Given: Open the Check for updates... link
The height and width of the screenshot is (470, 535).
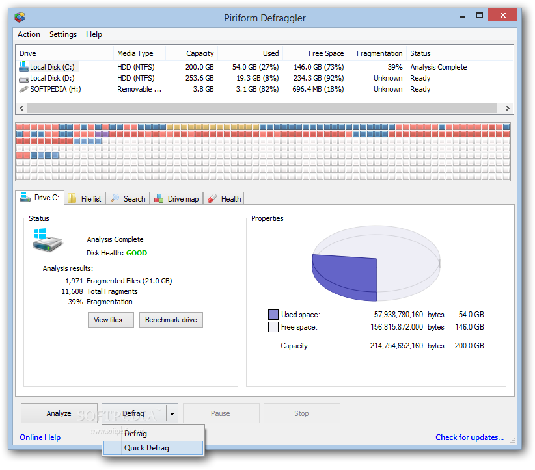Looking at the screenshot, I should tap(469, 437).
